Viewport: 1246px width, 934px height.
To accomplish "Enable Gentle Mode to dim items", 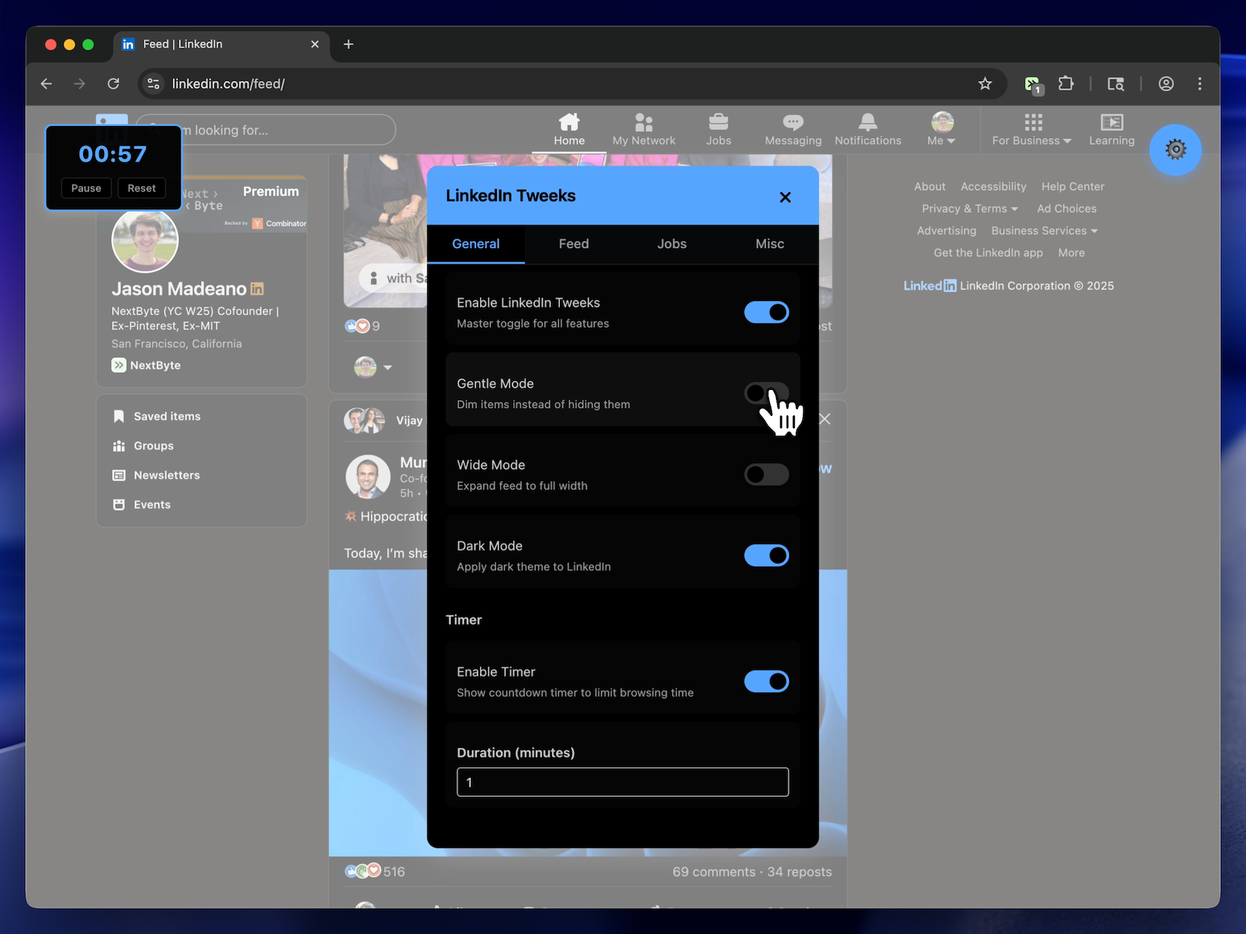I will pyautogui.click(x=766, y=393).
